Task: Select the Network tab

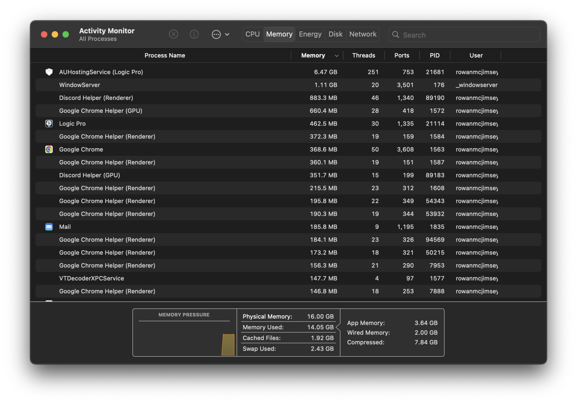Action: (x=363, y=34)
